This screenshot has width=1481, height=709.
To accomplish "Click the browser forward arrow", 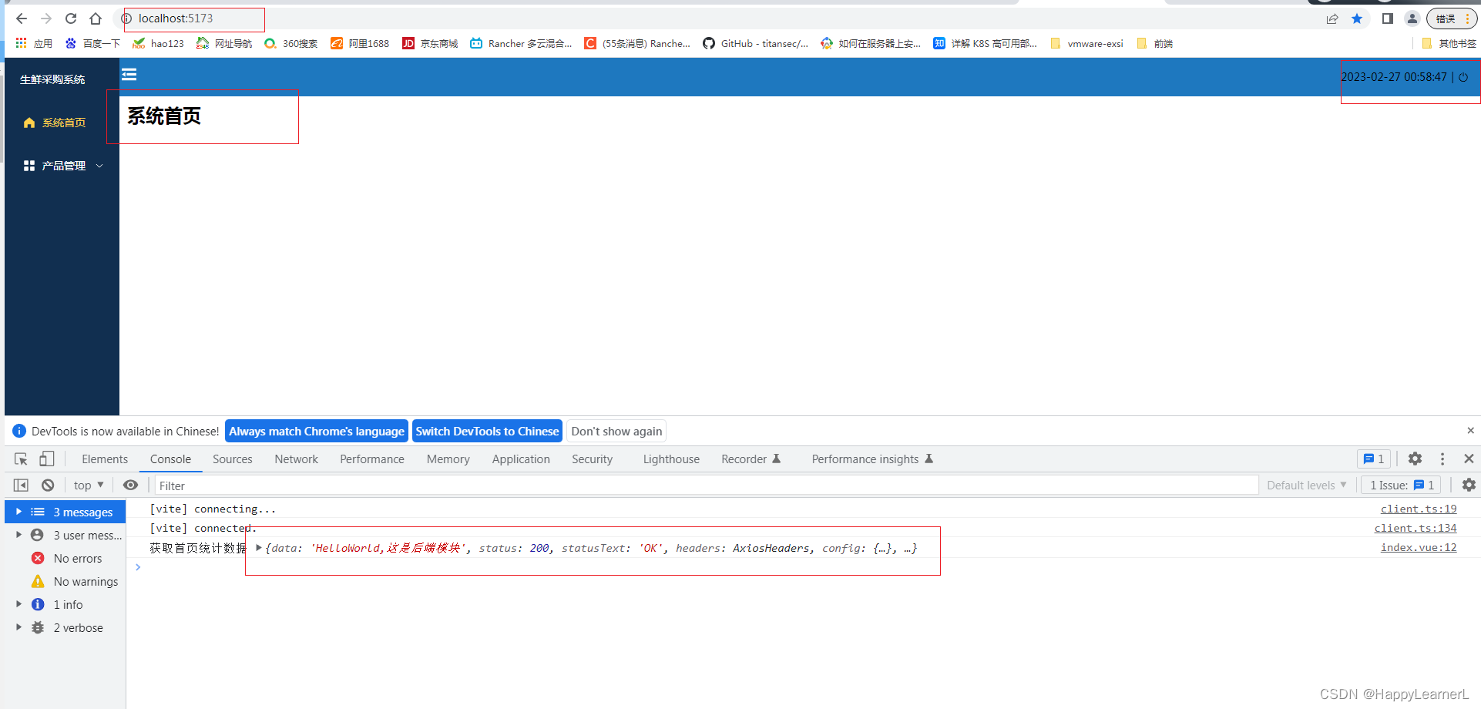I will point(46,18).
